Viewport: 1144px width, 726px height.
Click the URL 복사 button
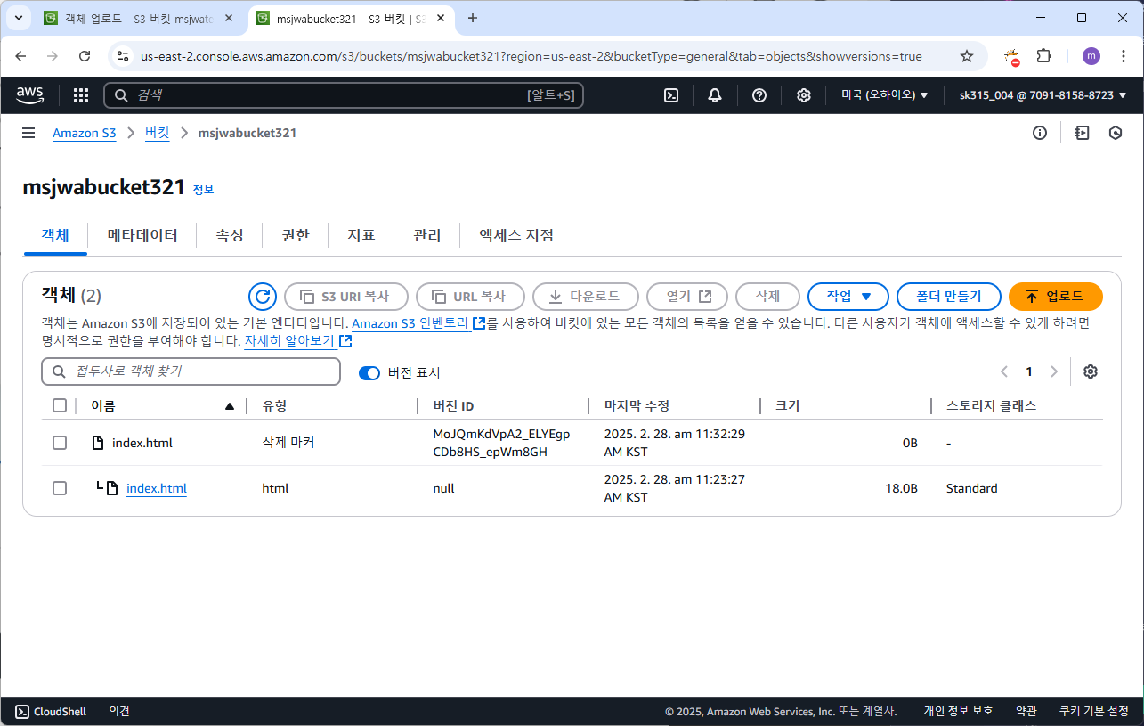coord(470,297)
